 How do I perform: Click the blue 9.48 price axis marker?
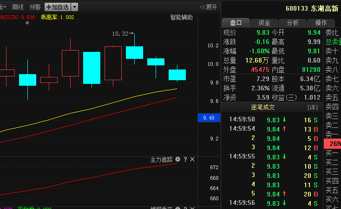[209, 118]
